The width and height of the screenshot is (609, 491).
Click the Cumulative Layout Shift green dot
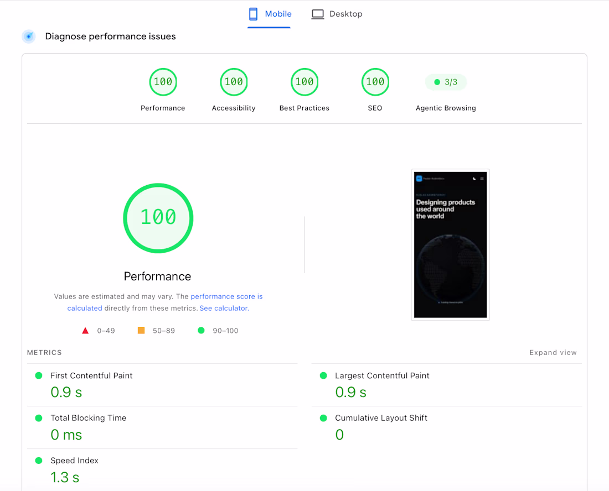point(323,418)
